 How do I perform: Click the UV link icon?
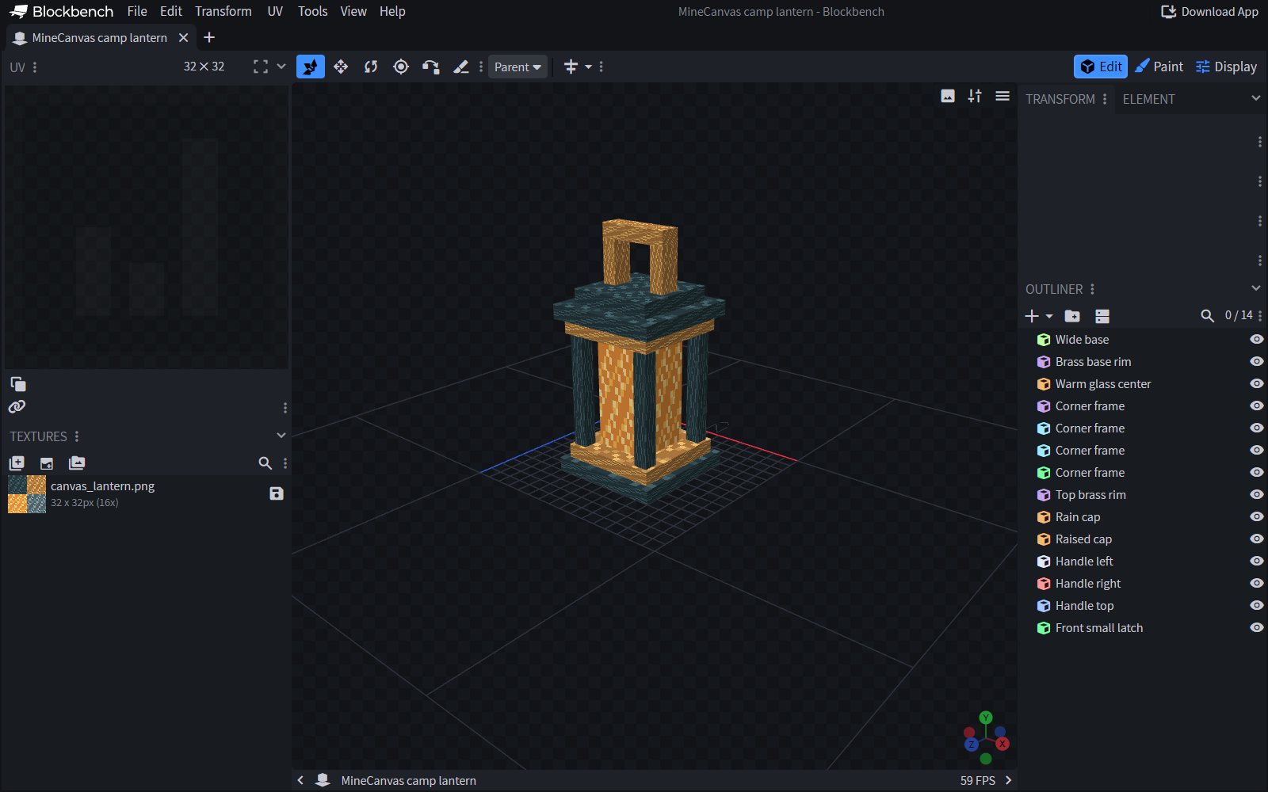click(17, 406)
